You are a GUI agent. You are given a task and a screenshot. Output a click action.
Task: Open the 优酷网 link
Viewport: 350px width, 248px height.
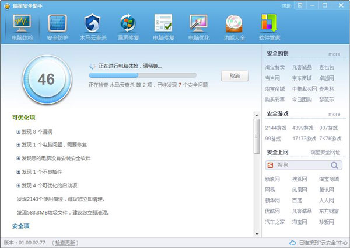(272, 211)
